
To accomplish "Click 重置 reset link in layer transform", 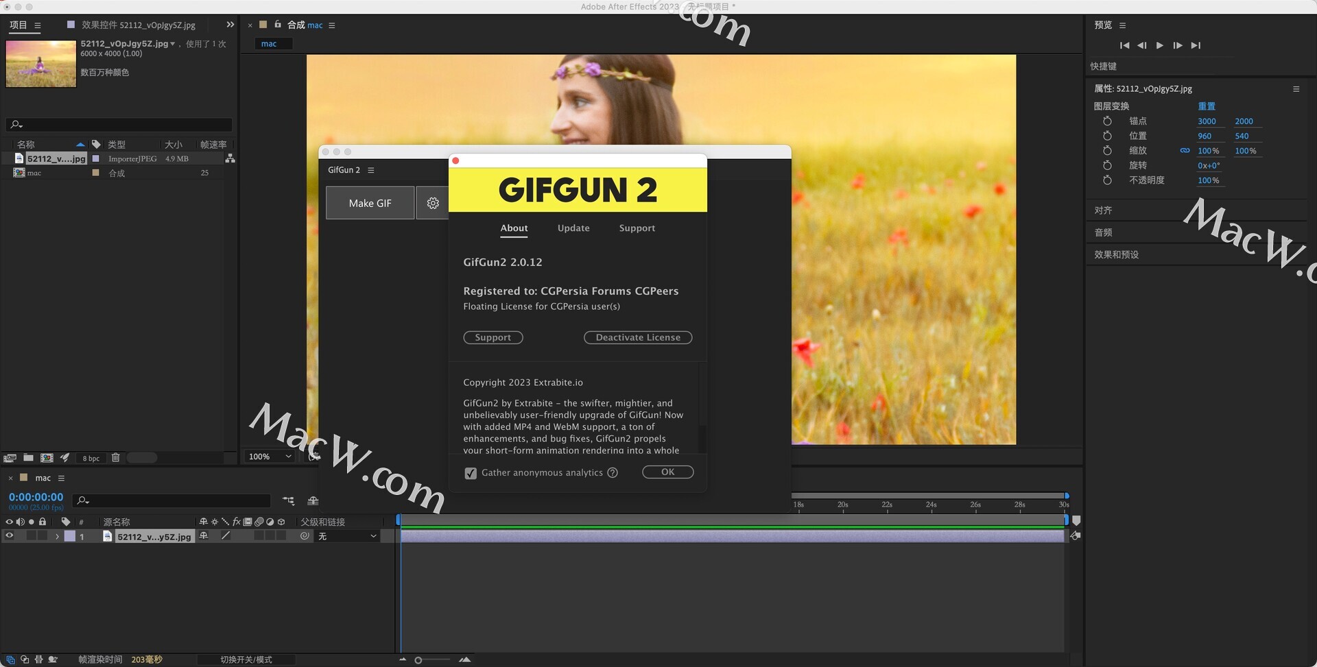I will [1207, 106].
